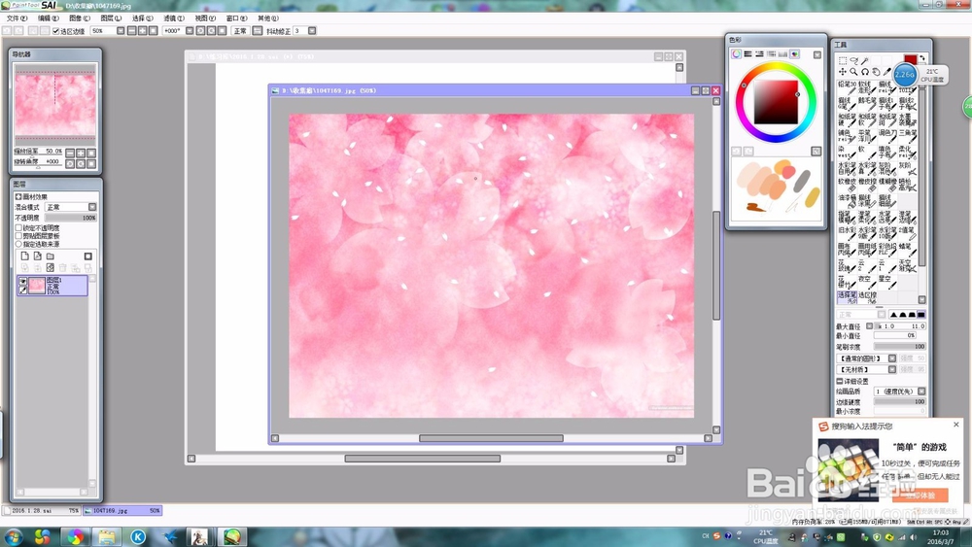Open color panel options dropdown arrow

pos(817,54)
